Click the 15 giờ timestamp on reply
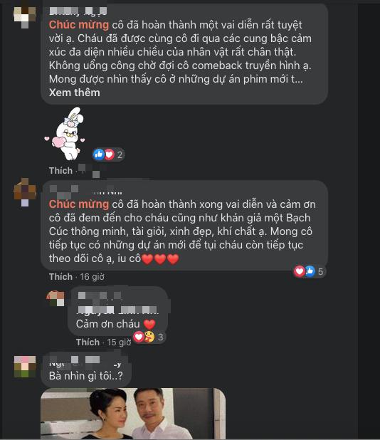Viewport: 380px width, 440px height. point(119,342)
